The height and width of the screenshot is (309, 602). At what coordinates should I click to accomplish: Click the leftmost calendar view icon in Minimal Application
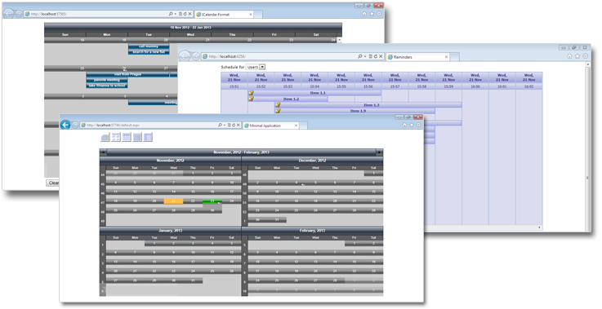105,137
